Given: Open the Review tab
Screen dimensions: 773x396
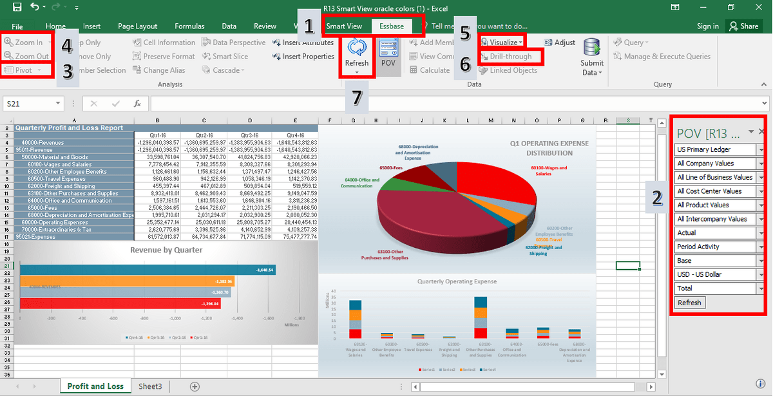Looking at the screenshot, I should click(265, 26).
